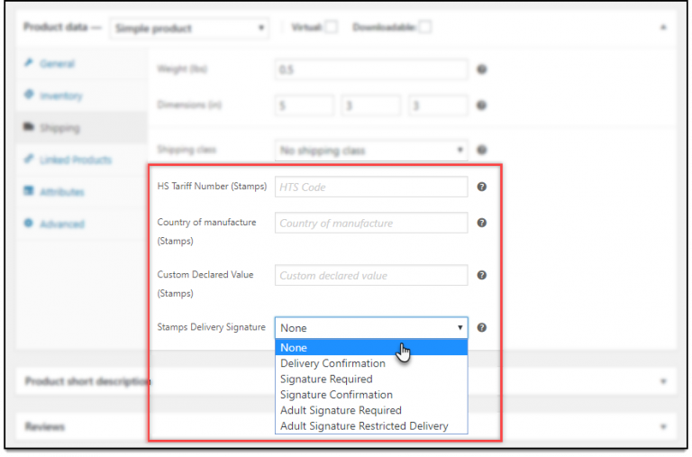Choose Signature Required from the list
Image resolution: width=692 pixels, height=457 pixels.
click(x=326, y=379)
